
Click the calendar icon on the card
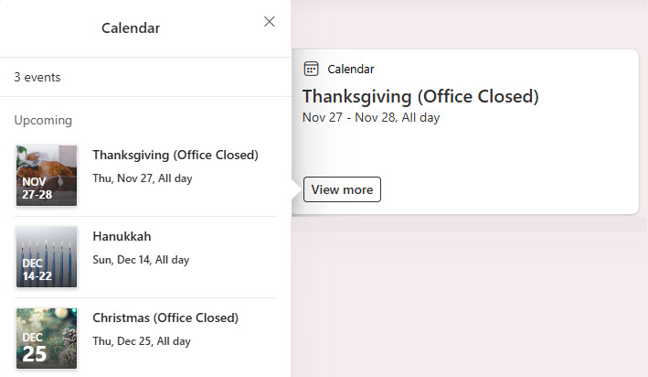click(x=311, y=69)
